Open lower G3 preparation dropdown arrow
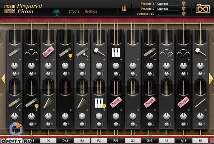This screenshot has height=144, width=214. click(138, 110)
